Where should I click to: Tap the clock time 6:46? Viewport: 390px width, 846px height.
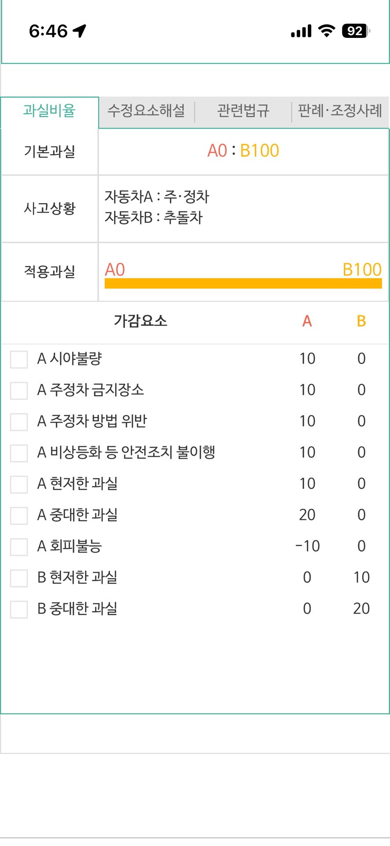(48, 31)
